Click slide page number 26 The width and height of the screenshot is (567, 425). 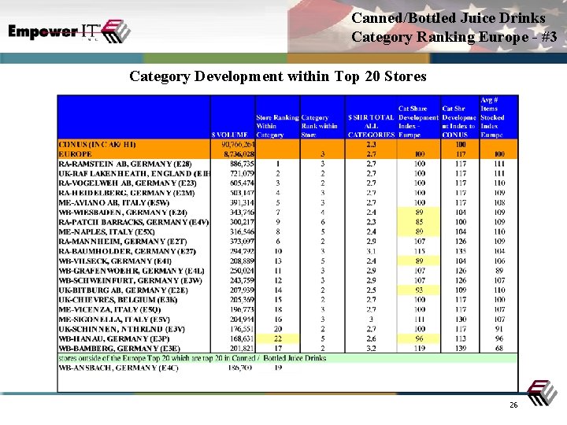[x=513, y=405]
